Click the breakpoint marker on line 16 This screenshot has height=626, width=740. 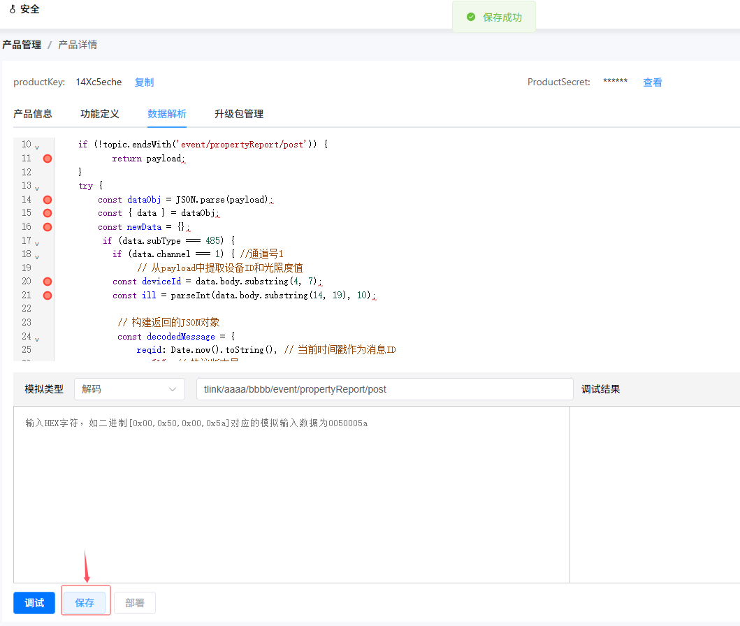tap(48, 227)
